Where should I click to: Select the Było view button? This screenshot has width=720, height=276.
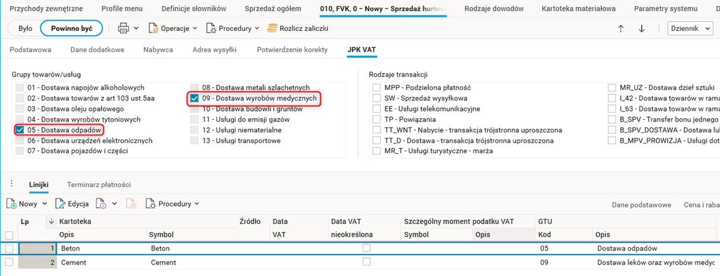tap(26, 28)
